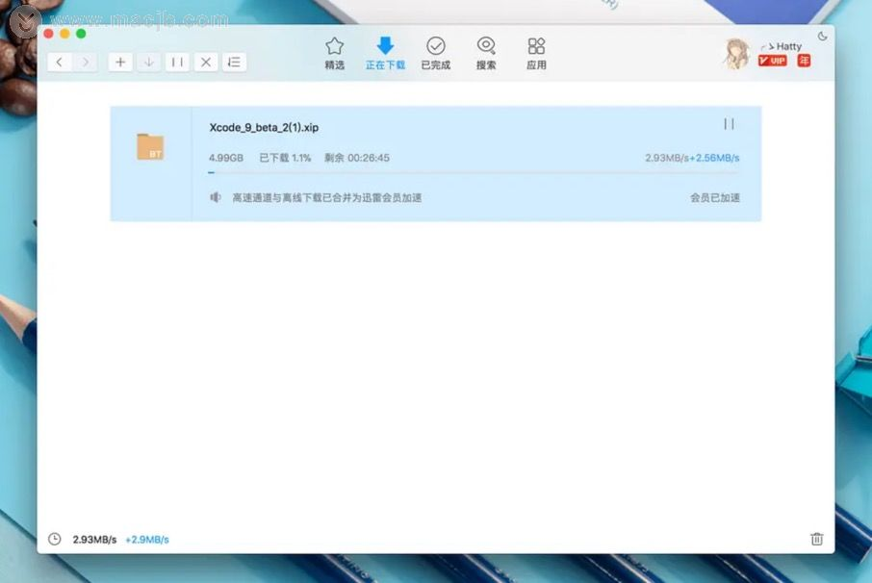Open the clock schedule icon in status bar

click(x=55, y=539)
